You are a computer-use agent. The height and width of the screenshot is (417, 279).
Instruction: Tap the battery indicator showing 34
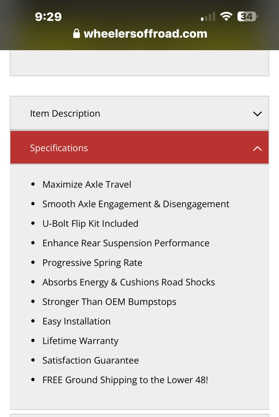[x=248, y=16]
